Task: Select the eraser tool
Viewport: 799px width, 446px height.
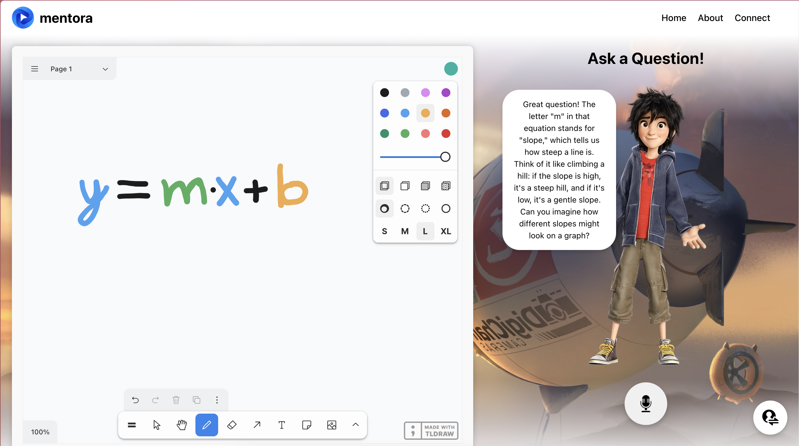Action: (x=232, y=425)
